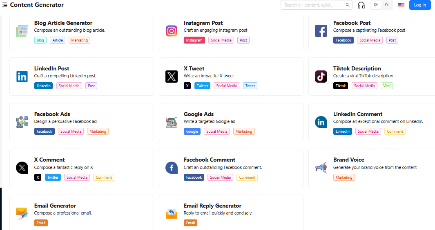The height and width of the screenshot is (230, 435).
Task: Open the Email Reply Generator icon
Action: point(172,213)
